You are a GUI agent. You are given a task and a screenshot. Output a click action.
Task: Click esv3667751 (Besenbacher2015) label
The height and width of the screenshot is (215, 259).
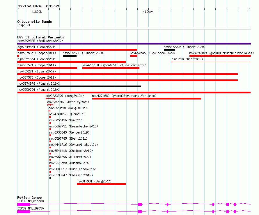coord(74,126)
